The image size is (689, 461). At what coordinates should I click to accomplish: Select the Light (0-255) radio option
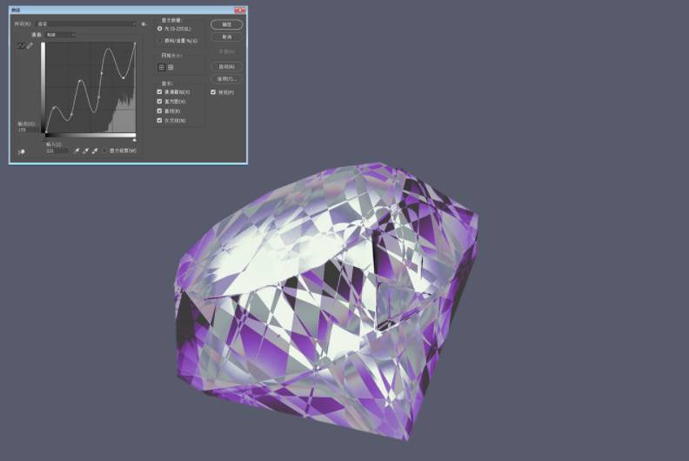[x=159, y=30]
